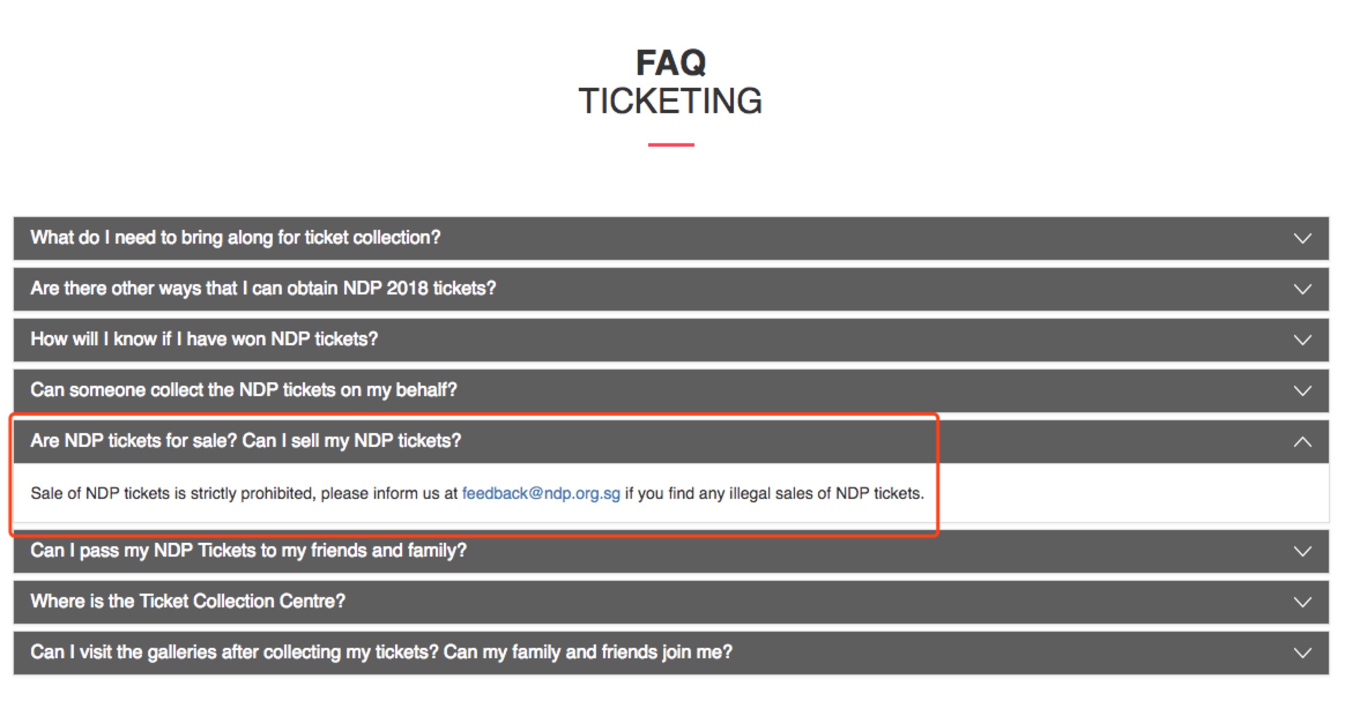Expand 'How will I know if I have won'

coord(204,339)
